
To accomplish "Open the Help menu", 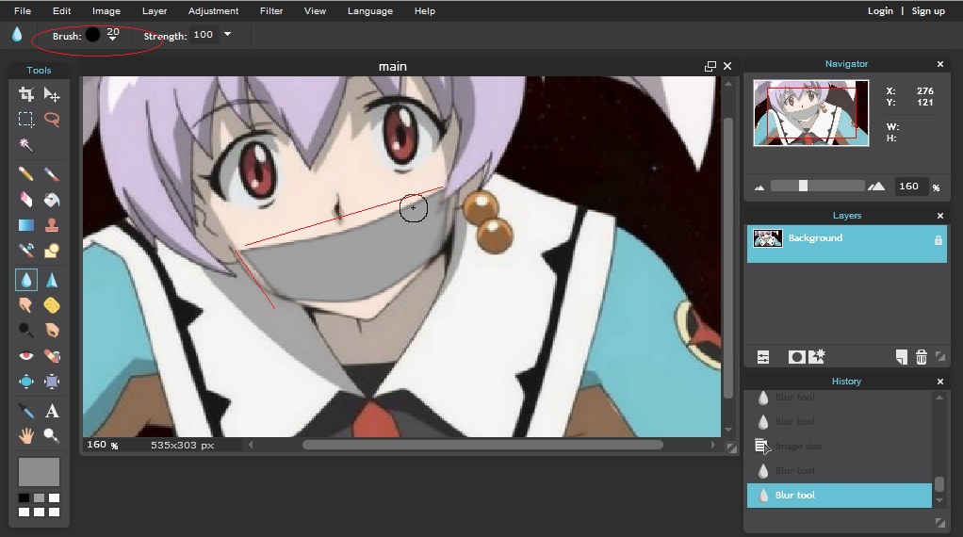I will click(424, 10).
